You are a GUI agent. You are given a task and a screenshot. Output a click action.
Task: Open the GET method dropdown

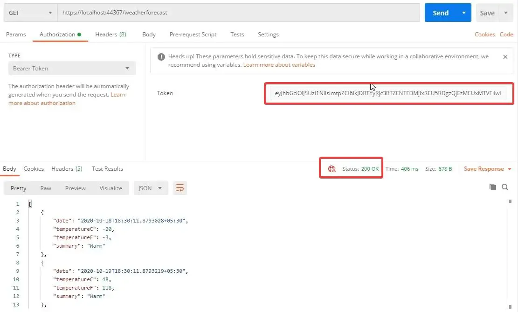point(50,13)
